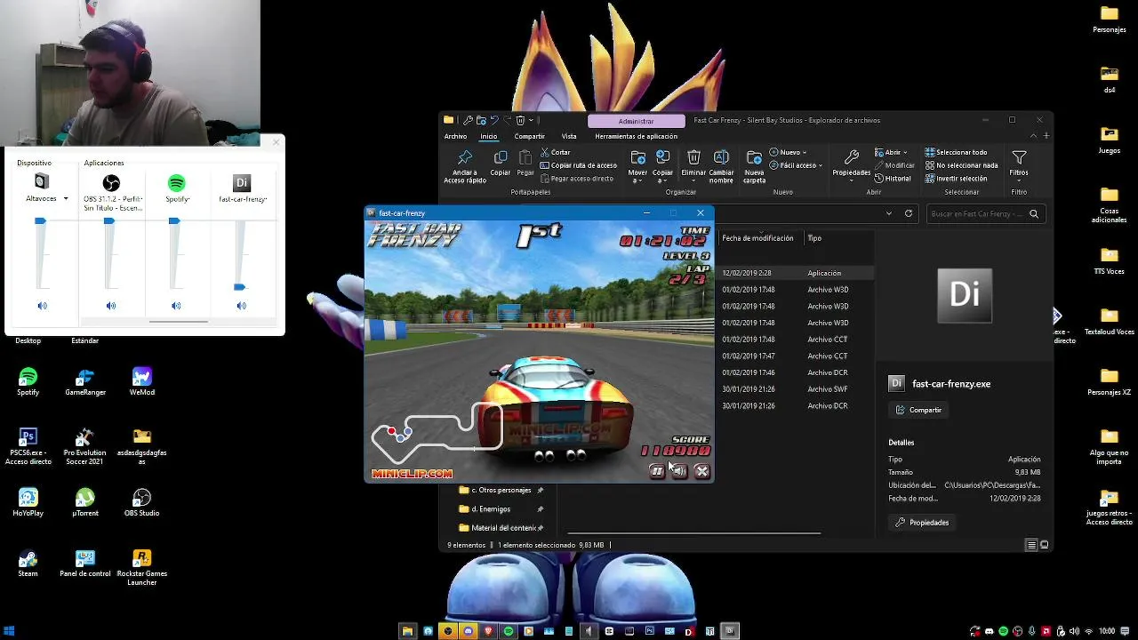Screen dimensions: 1138x640
Task: Select the Aplicación row dated 12/02/2019
Action: click(x=796, y=273)
